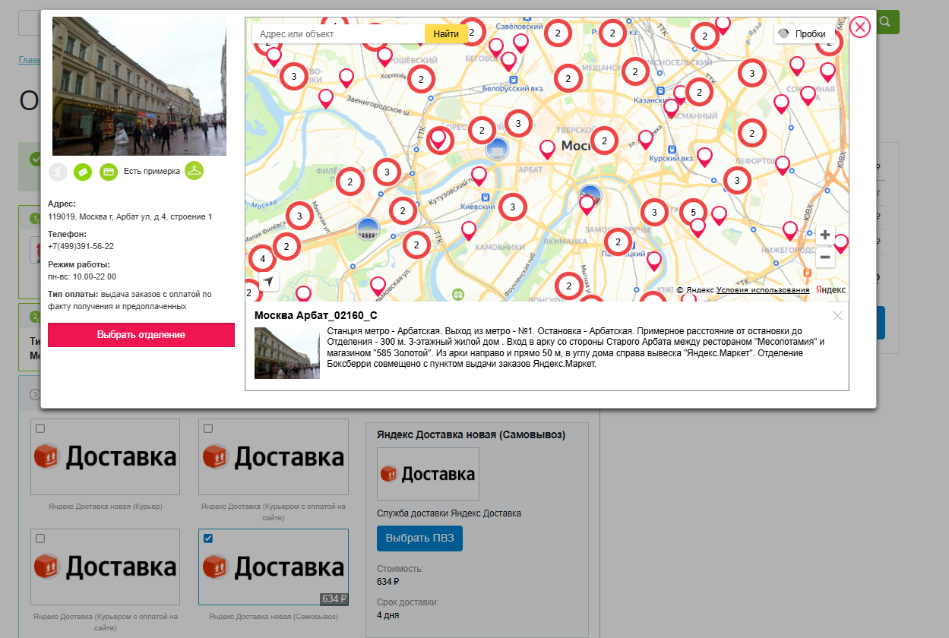949x638 pixels.
Task: Click the Выбрать отделение button
Action: [141, 335]
